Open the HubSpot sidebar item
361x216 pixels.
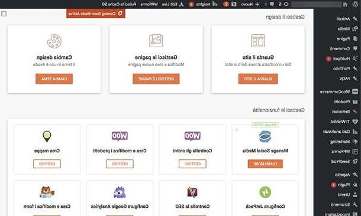341,59
